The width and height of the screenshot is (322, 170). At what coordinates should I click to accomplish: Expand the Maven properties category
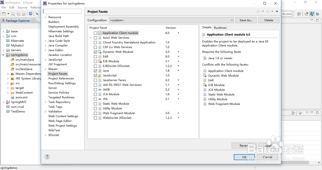(x=45, y=69)
